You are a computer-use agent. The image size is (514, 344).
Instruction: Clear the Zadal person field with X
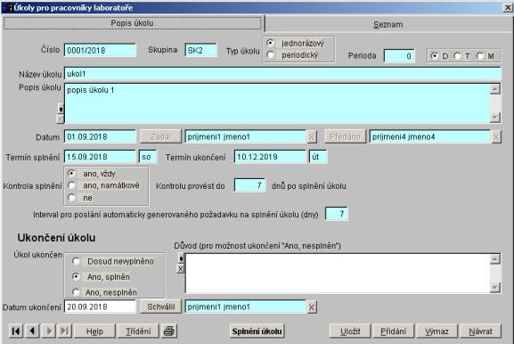click(312, 137)
